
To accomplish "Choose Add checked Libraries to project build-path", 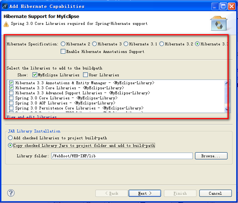I will tap(10, 138).
